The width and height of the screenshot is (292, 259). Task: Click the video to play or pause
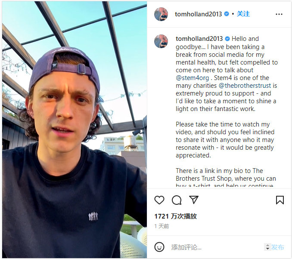75,129
